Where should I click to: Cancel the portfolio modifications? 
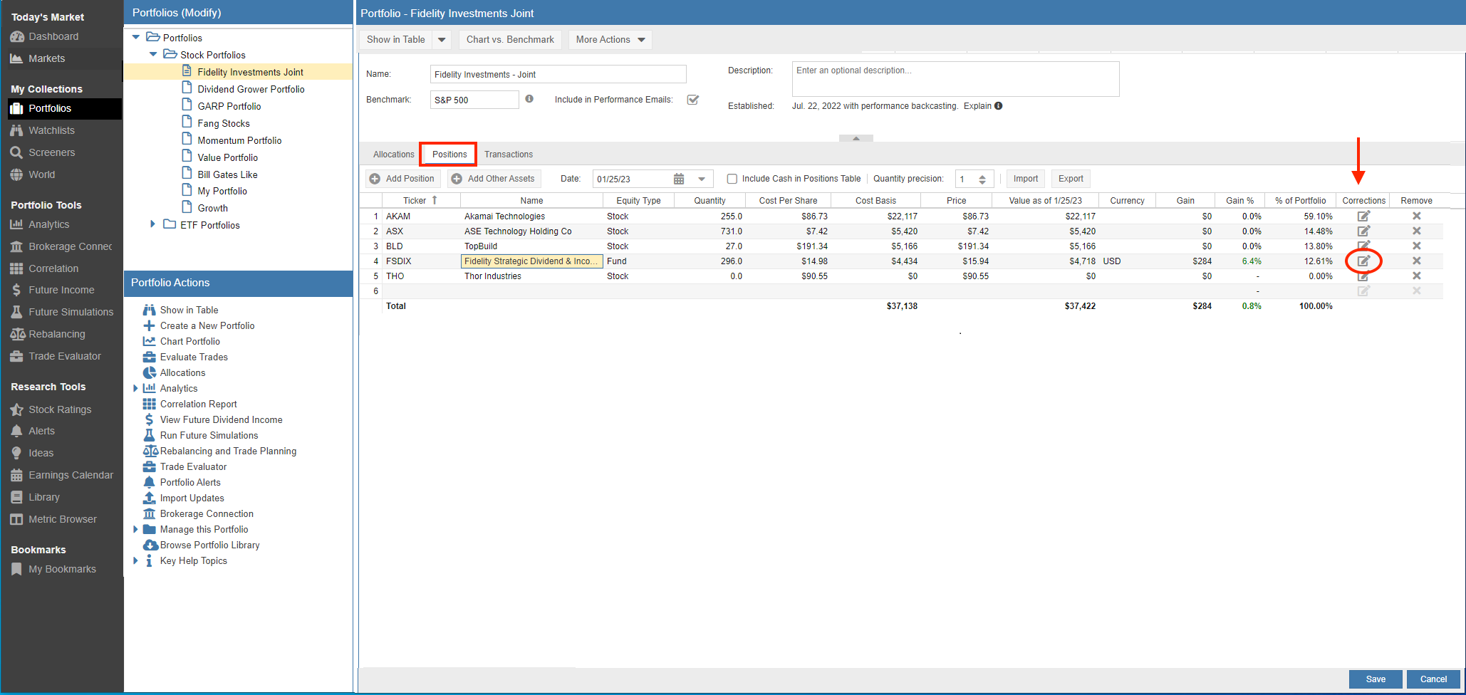(1433, 679)
